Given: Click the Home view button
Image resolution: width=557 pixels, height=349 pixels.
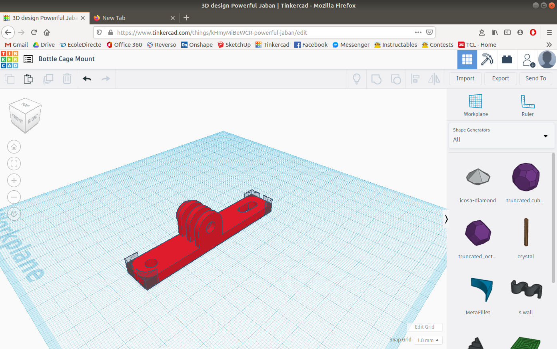Looking at the screenshot, I should (14, 147).
